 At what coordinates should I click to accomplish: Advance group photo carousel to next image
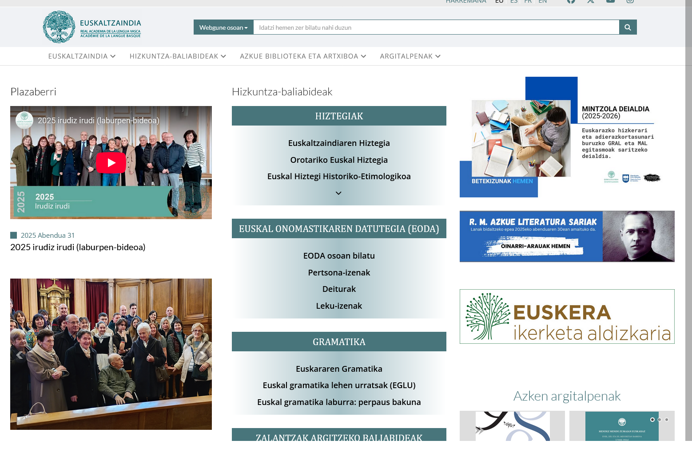point(202,355)
